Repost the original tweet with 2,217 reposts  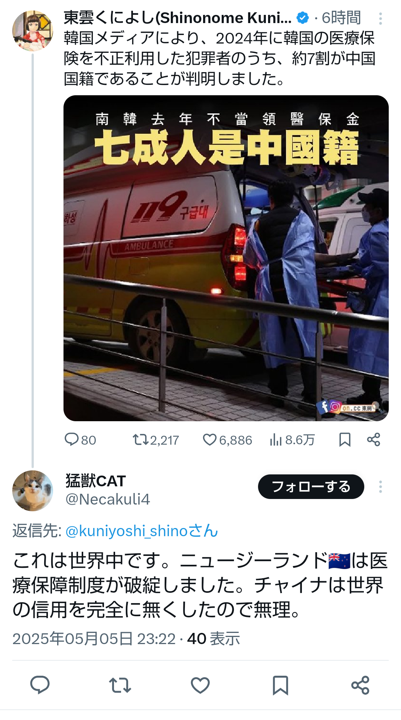pos(156,440)
